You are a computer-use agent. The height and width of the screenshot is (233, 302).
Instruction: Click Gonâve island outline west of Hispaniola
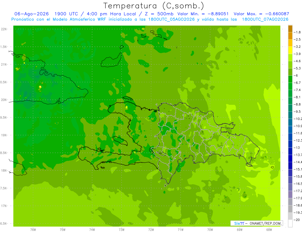click(120, 141)
